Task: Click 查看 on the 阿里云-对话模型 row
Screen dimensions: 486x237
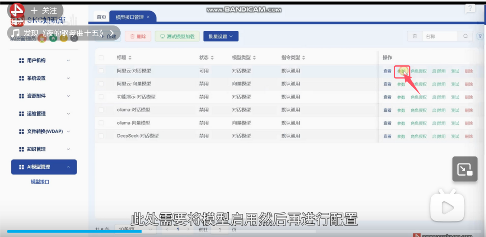Action: [x=387, y=71]
